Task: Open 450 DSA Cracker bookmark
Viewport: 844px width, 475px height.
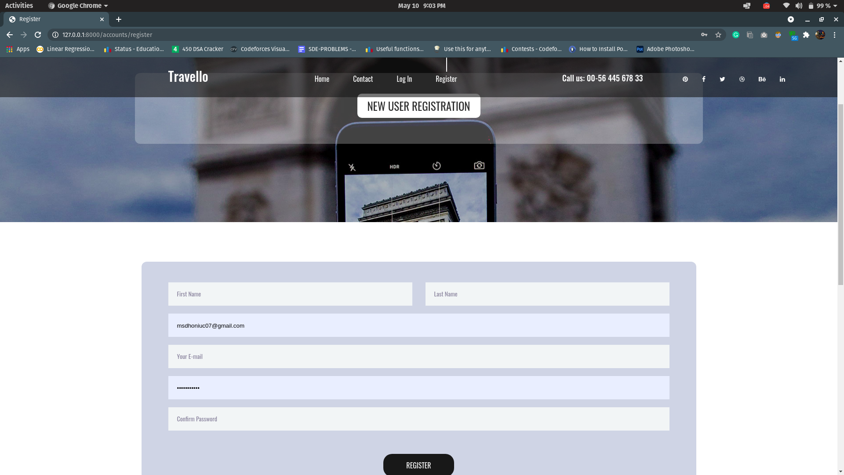Action: coord(197,49)
